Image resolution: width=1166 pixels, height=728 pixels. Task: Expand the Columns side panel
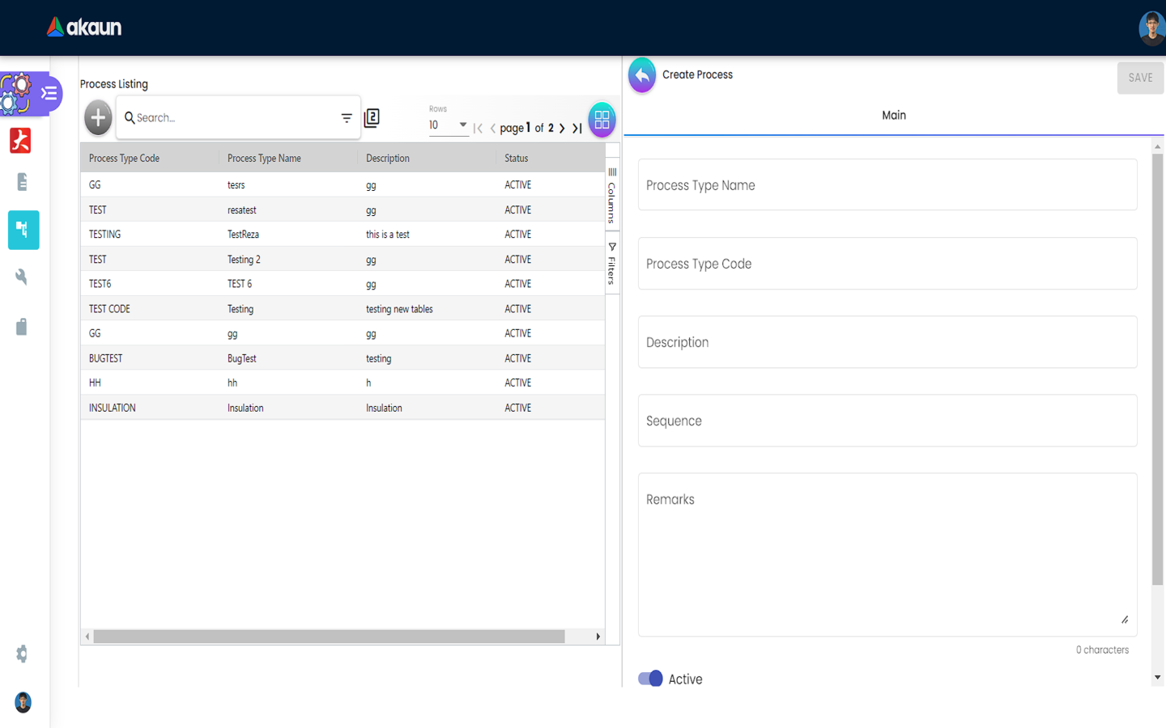pos(612,195)
